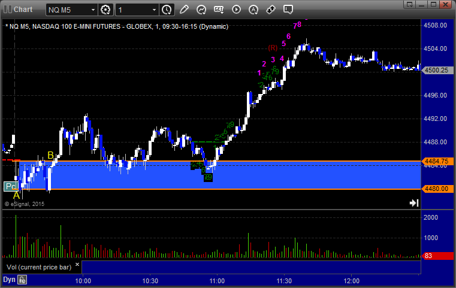Viewport: 456px width, 288px height.
Task: Click the 4480.00 orange price line label
Action: click(x=437, y=189)
